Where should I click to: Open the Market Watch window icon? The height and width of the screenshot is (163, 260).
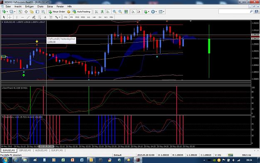(x=20, y=12)
